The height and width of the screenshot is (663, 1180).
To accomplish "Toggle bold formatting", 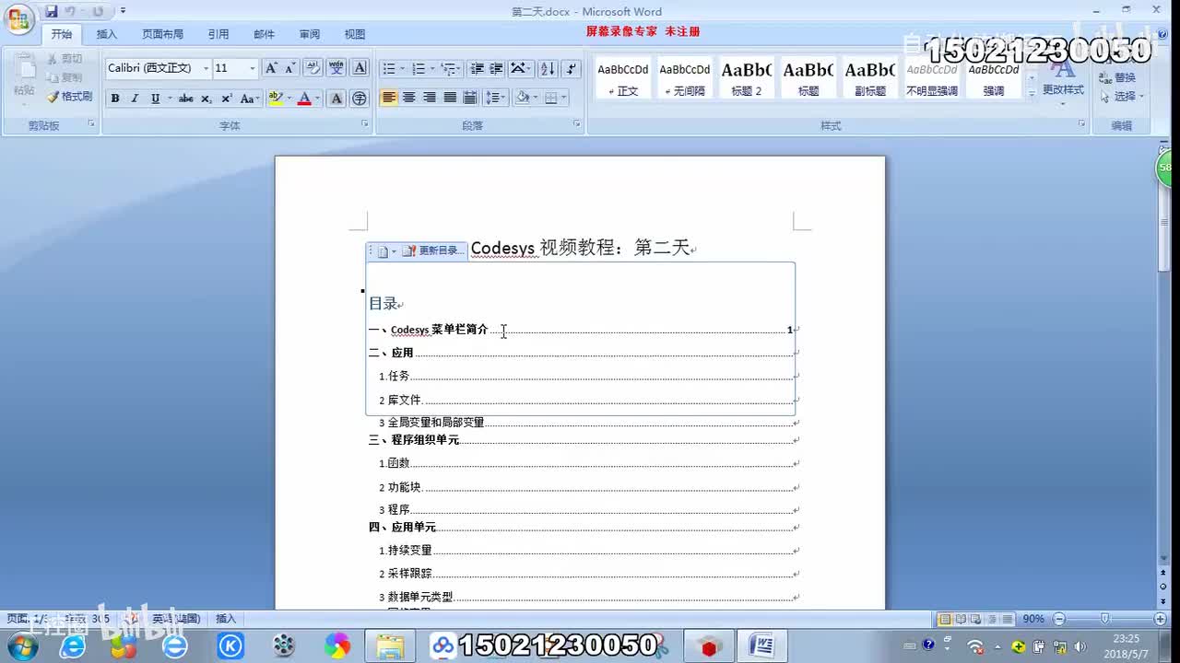I will click(x=115, y=99).
